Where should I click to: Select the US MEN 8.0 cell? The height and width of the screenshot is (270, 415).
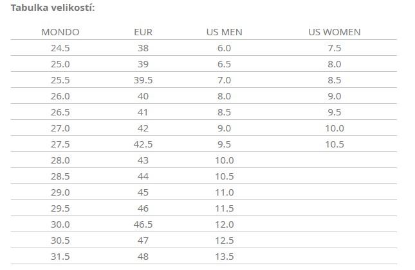click(x=225, y=96)
